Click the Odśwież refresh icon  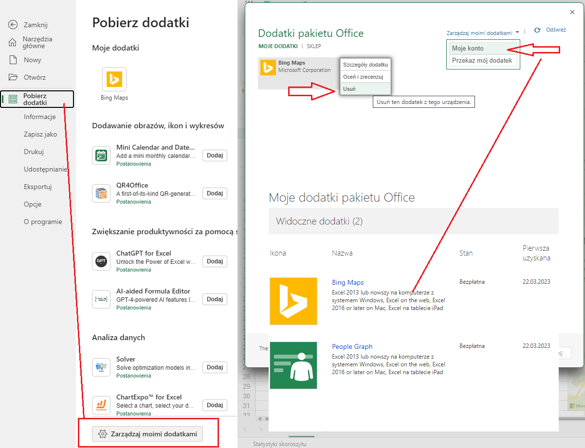pyautogui.click(x=537, y=30)
